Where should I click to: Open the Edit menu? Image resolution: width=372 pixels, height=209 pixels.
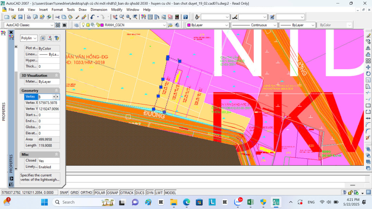[x=21, y=10]
